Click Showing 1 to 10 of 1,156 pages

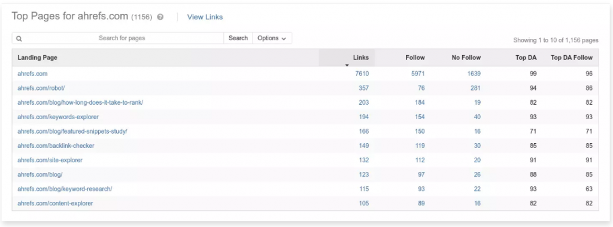(556, 40)
